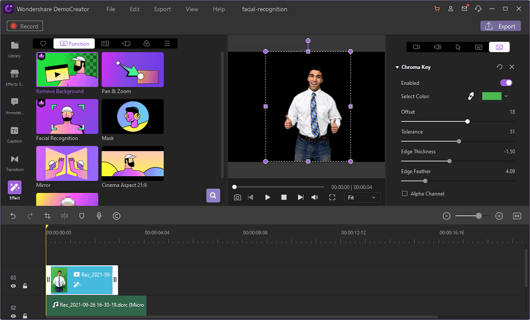Click the purple Export button

point(500,27)
